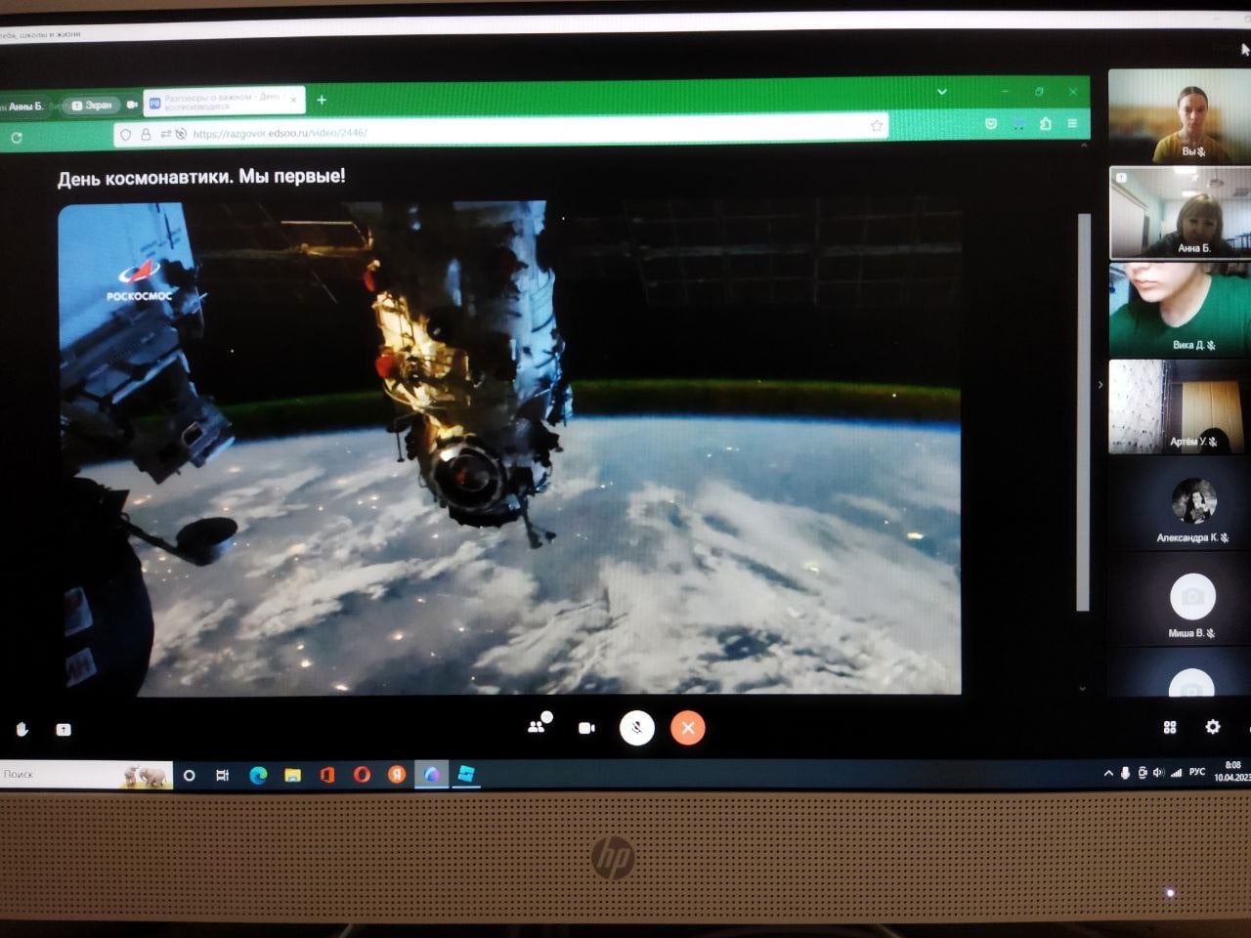Toggle the camera in the call
Image resolution: width=1251 pixels, height=938 pixels.
click(x=586, y=728)
